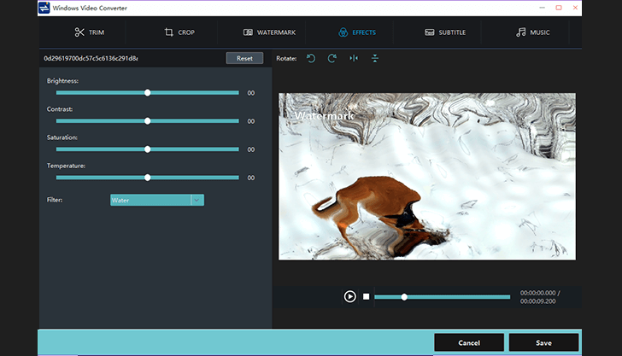Image resolution: width=622 pixels, height=356 pixels.
Task: Save the video effects
Action: click(543, 342)
